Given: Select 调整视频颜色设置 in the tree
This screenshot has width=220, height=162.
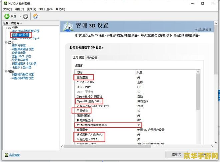Looking at the screenshot, I should (x=23, y=74).
